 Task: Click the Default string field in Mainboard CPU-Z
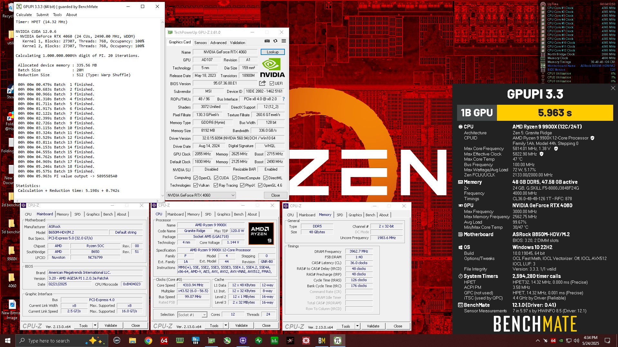pyautogui.click(x=126, y=233)
